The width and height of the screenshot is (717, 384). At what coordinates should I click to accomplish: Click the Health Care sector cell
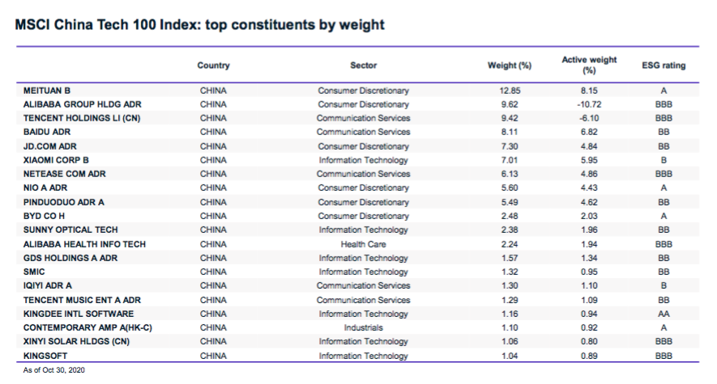pos(363,243)
